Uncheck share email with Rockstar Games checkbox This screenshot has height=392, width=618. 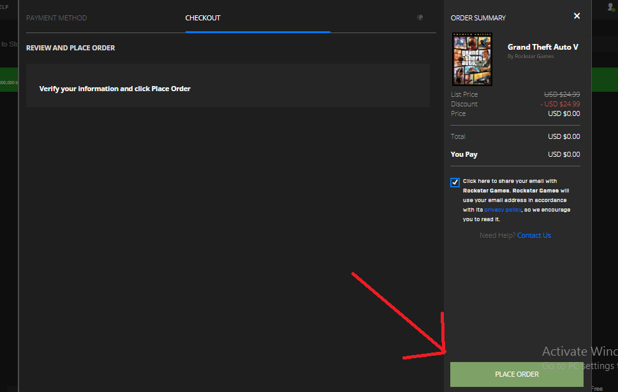point(455,182)
